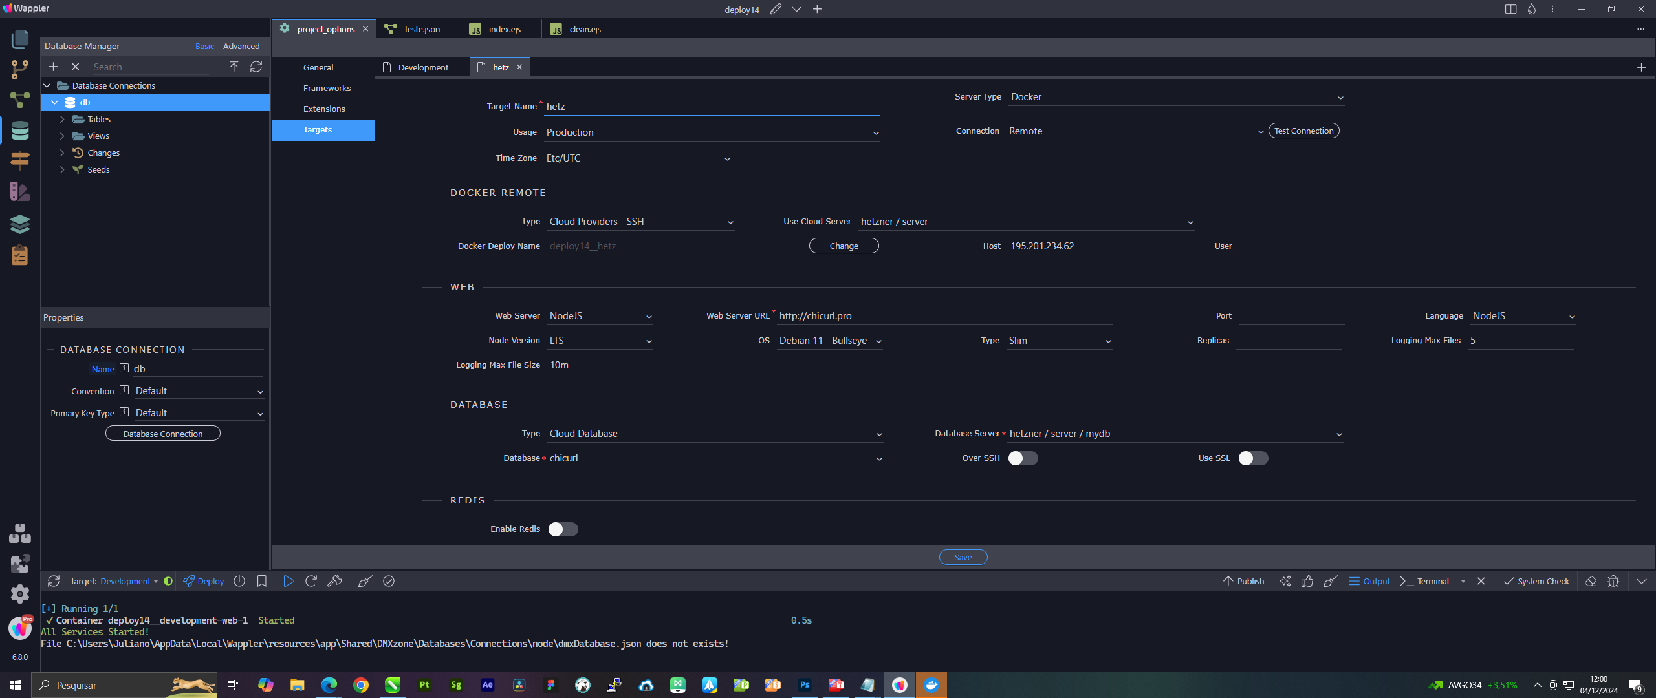Viewport: 1656px width, 698px height.
Task: Select the Extensions options section
Action: click(x=324, y=109)
